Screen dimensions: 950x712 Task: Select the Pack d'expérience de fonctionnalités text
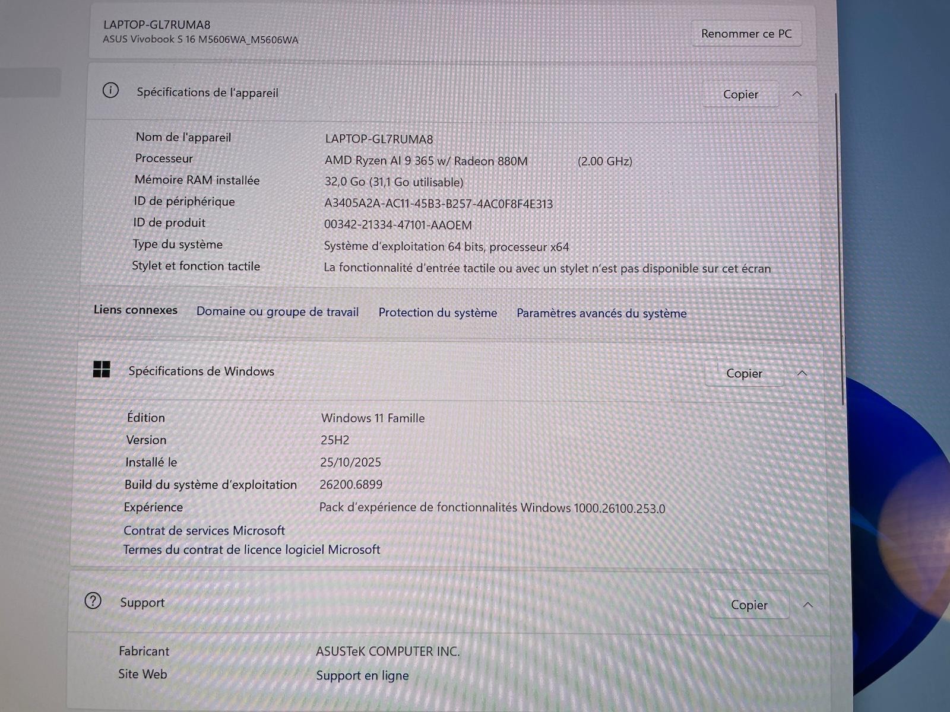(492, 508)
